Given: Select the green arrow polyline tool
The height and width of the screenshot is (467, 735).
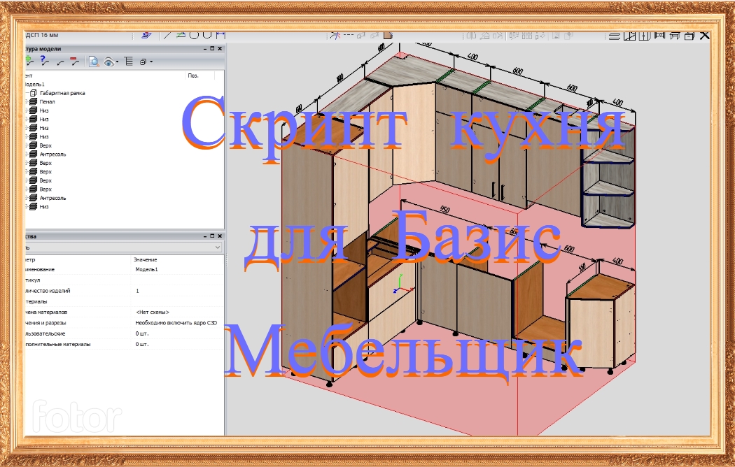Looking at the screenshot, I should click(x=181, y=35).
